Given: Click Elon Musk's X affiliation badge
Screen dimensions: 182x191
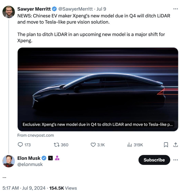Looking at the screenshot, I should click(x=51, y=158).
